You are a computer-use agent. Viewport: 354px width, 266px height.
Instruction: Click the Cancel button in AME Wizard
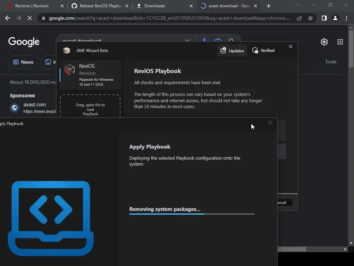[x=285, y=202]
